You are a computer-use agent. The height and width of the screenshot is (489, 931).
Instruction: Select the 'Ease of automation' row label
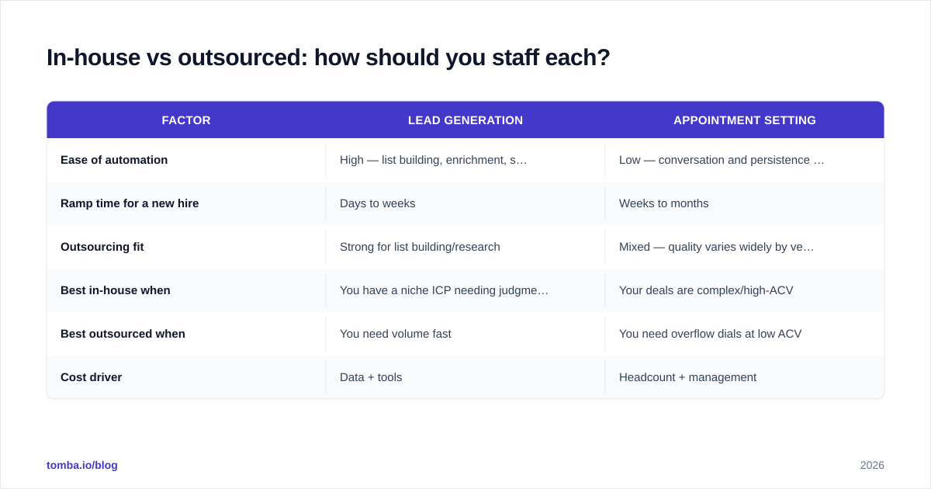(x=114, y=160)
